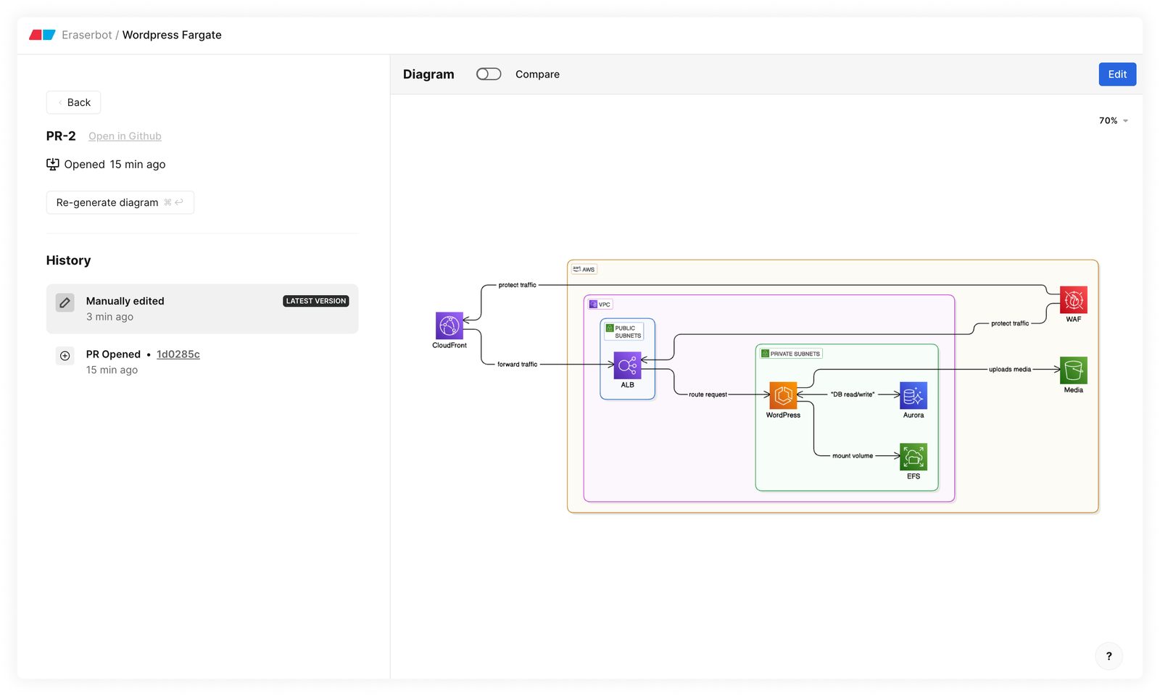Select the ALB load balancer icon
1160x696 pixels.
tap(628, 365)
